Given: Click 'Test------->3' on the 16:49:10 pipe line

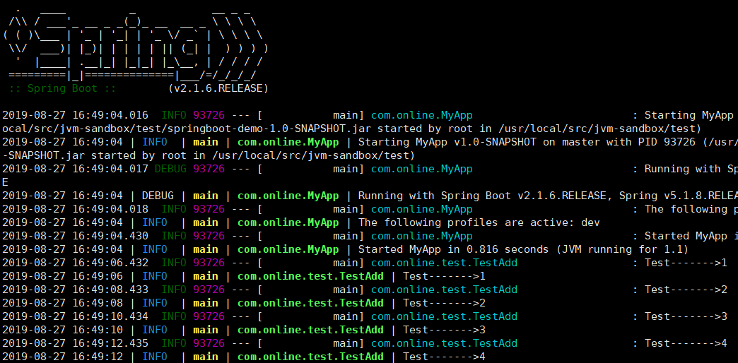Looking at the screenshot, I should [x=445, y=330].
